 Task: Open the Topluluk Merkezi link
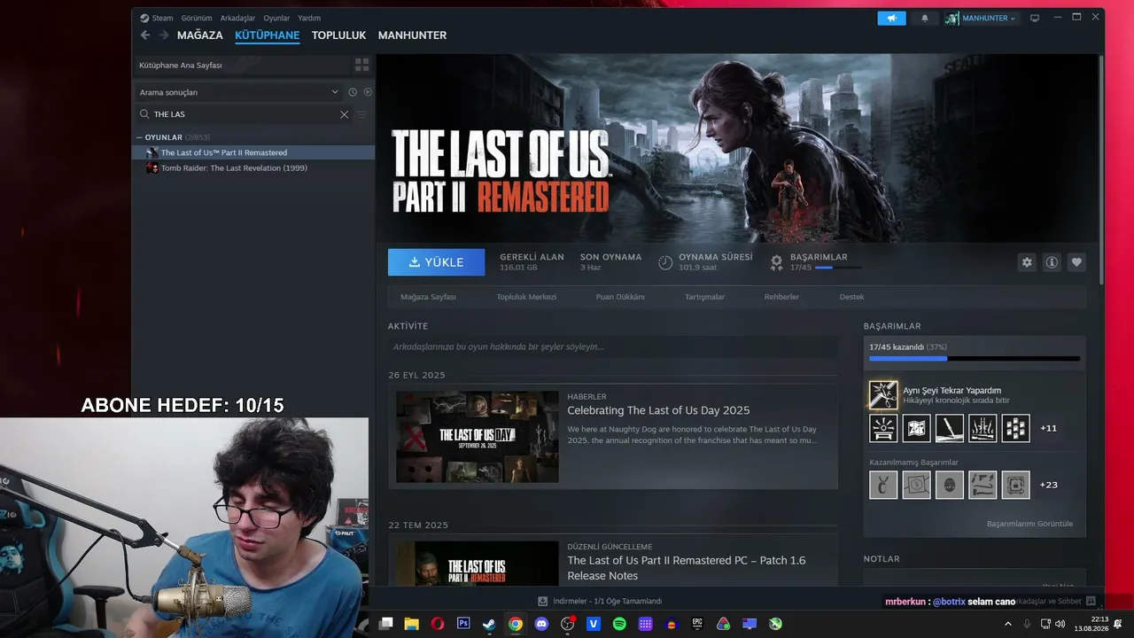click(x=526, y=297)
